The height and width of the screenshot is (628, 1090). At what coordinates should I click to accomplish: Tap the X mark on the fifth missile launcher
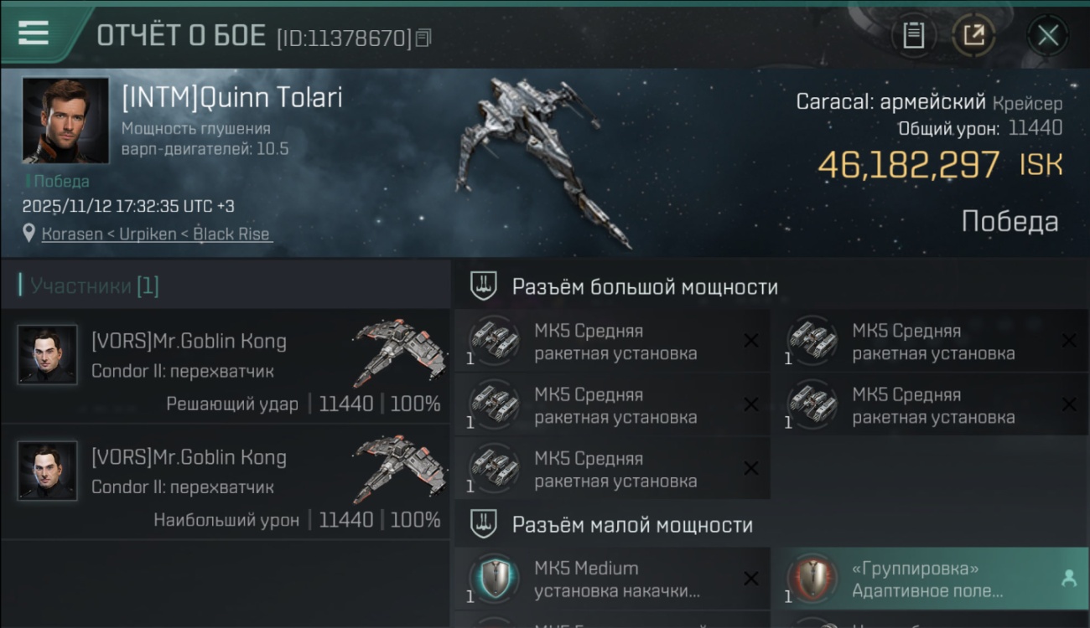pos(751,469)
